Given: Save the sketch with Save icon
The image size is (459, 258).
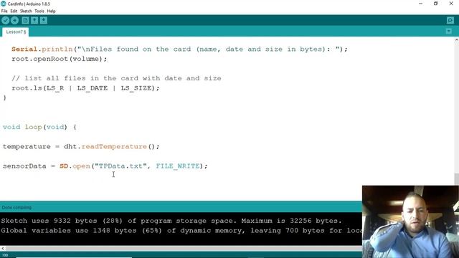Looking at the screenshot, I should tap(44, 20).
